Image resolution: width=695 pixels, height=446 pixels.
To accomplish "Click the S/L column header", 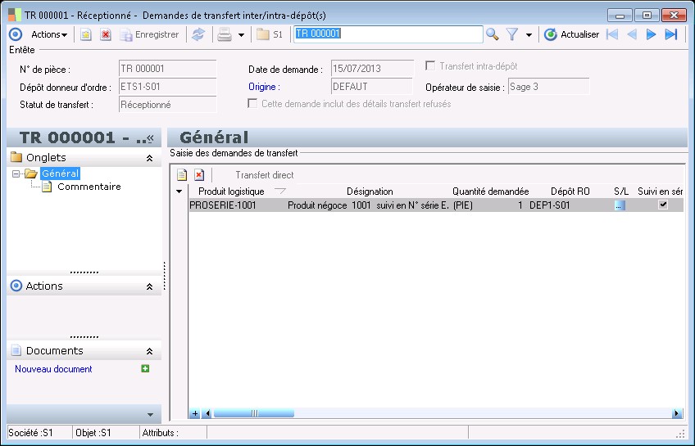I will [x=621, y=191].
